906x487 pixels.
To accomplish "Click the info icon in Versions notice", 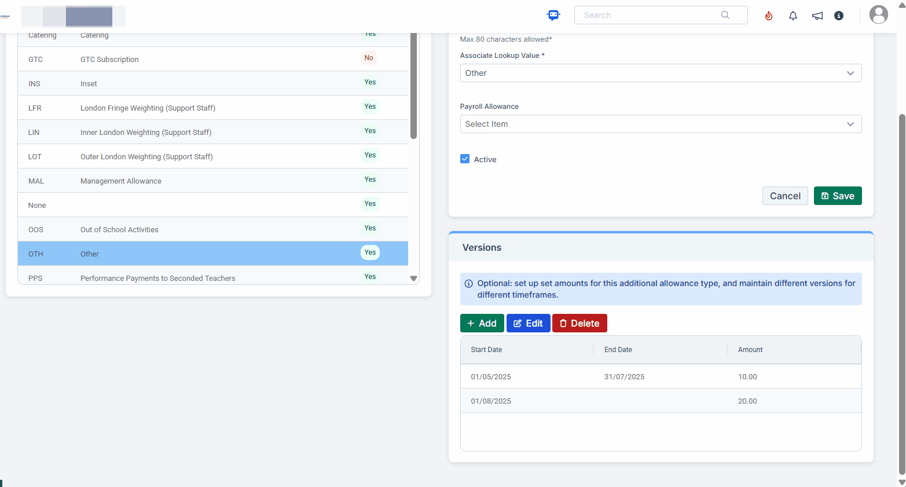I will click(469, 284).
